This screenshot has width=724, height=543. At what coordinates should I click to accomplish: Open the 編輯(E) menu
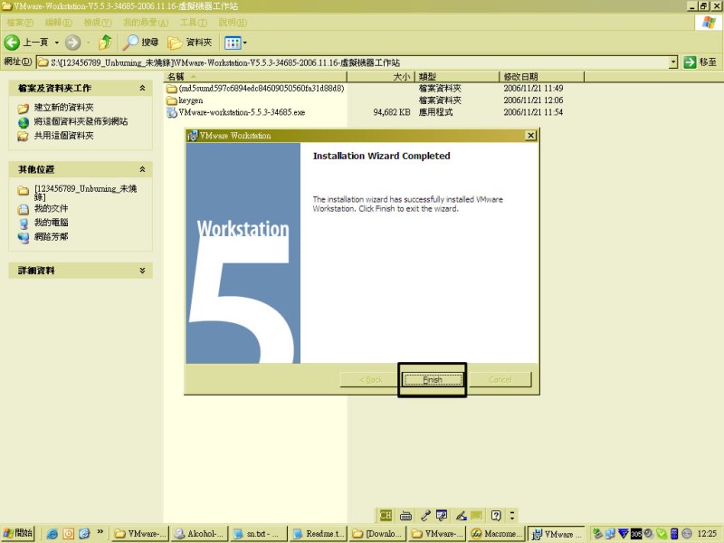point(58,22)
